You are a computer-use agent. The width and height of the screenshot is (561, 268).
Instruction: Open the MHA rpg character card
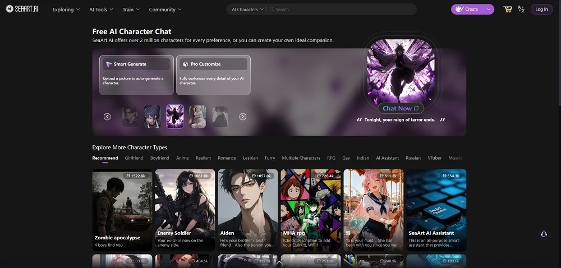tap(311, 210)
